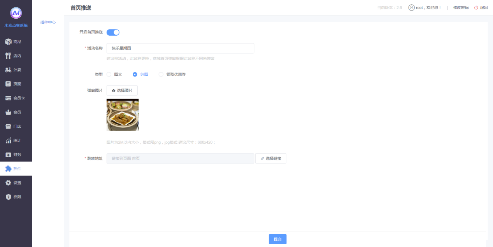This screenshot has height=247, width=493.
Task: Click the 店内 fork and knife icon
Action: pyautogui.click(x=8, y=56)
